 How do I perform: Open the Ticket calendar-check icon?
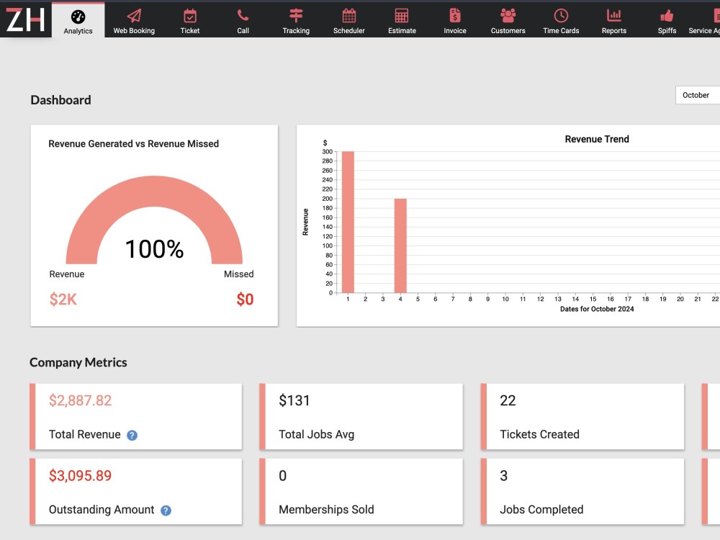pos(189,16)
